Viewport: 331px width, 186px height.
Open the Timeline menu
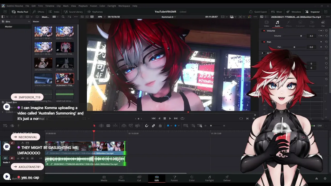(50, 6)
